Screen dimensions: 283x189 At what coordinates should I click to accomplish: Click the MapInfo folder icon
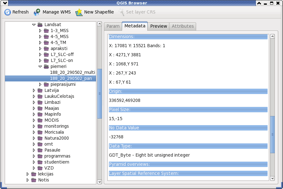(x=40, y=114)
